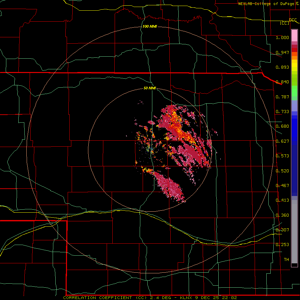Click the bright green segment of color bar
Viewport: 300px width, 300px height.
pos(294,91)
